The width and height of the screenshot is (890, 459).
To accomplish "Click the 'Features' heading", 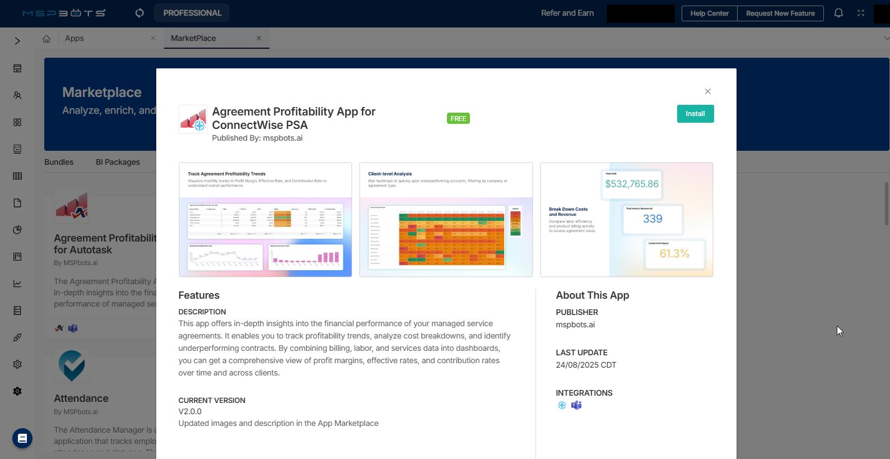I will [199, 295].
